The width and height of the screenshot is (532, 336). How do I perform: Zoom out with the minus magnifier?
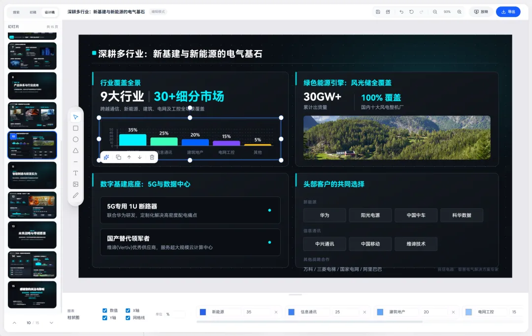[435, 12]
